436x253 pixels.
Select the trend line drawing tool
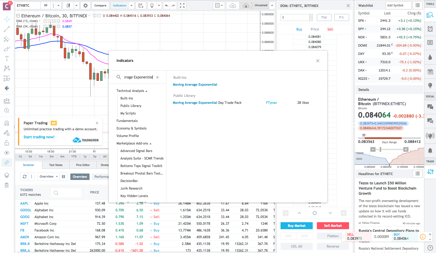(7, 29)
